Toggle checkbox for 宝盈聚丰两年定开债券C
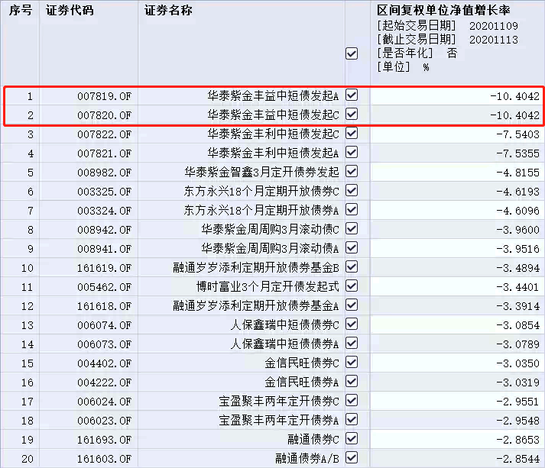The height and width of the screenshot is (468, 545). pos(352,400)
